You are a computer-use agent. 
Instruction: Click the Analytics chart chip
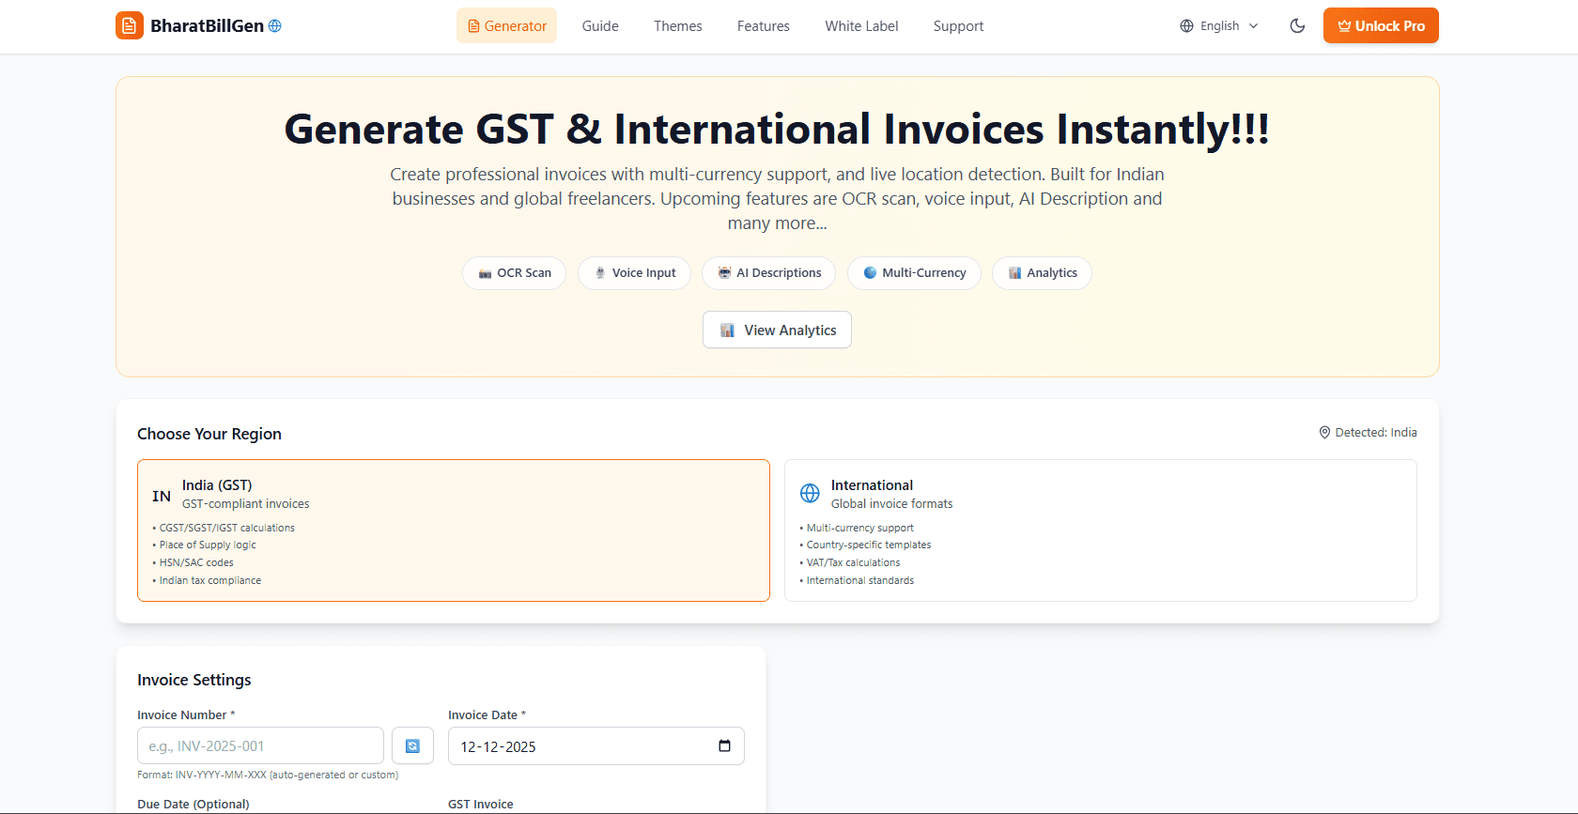[x=1042, y=273]
